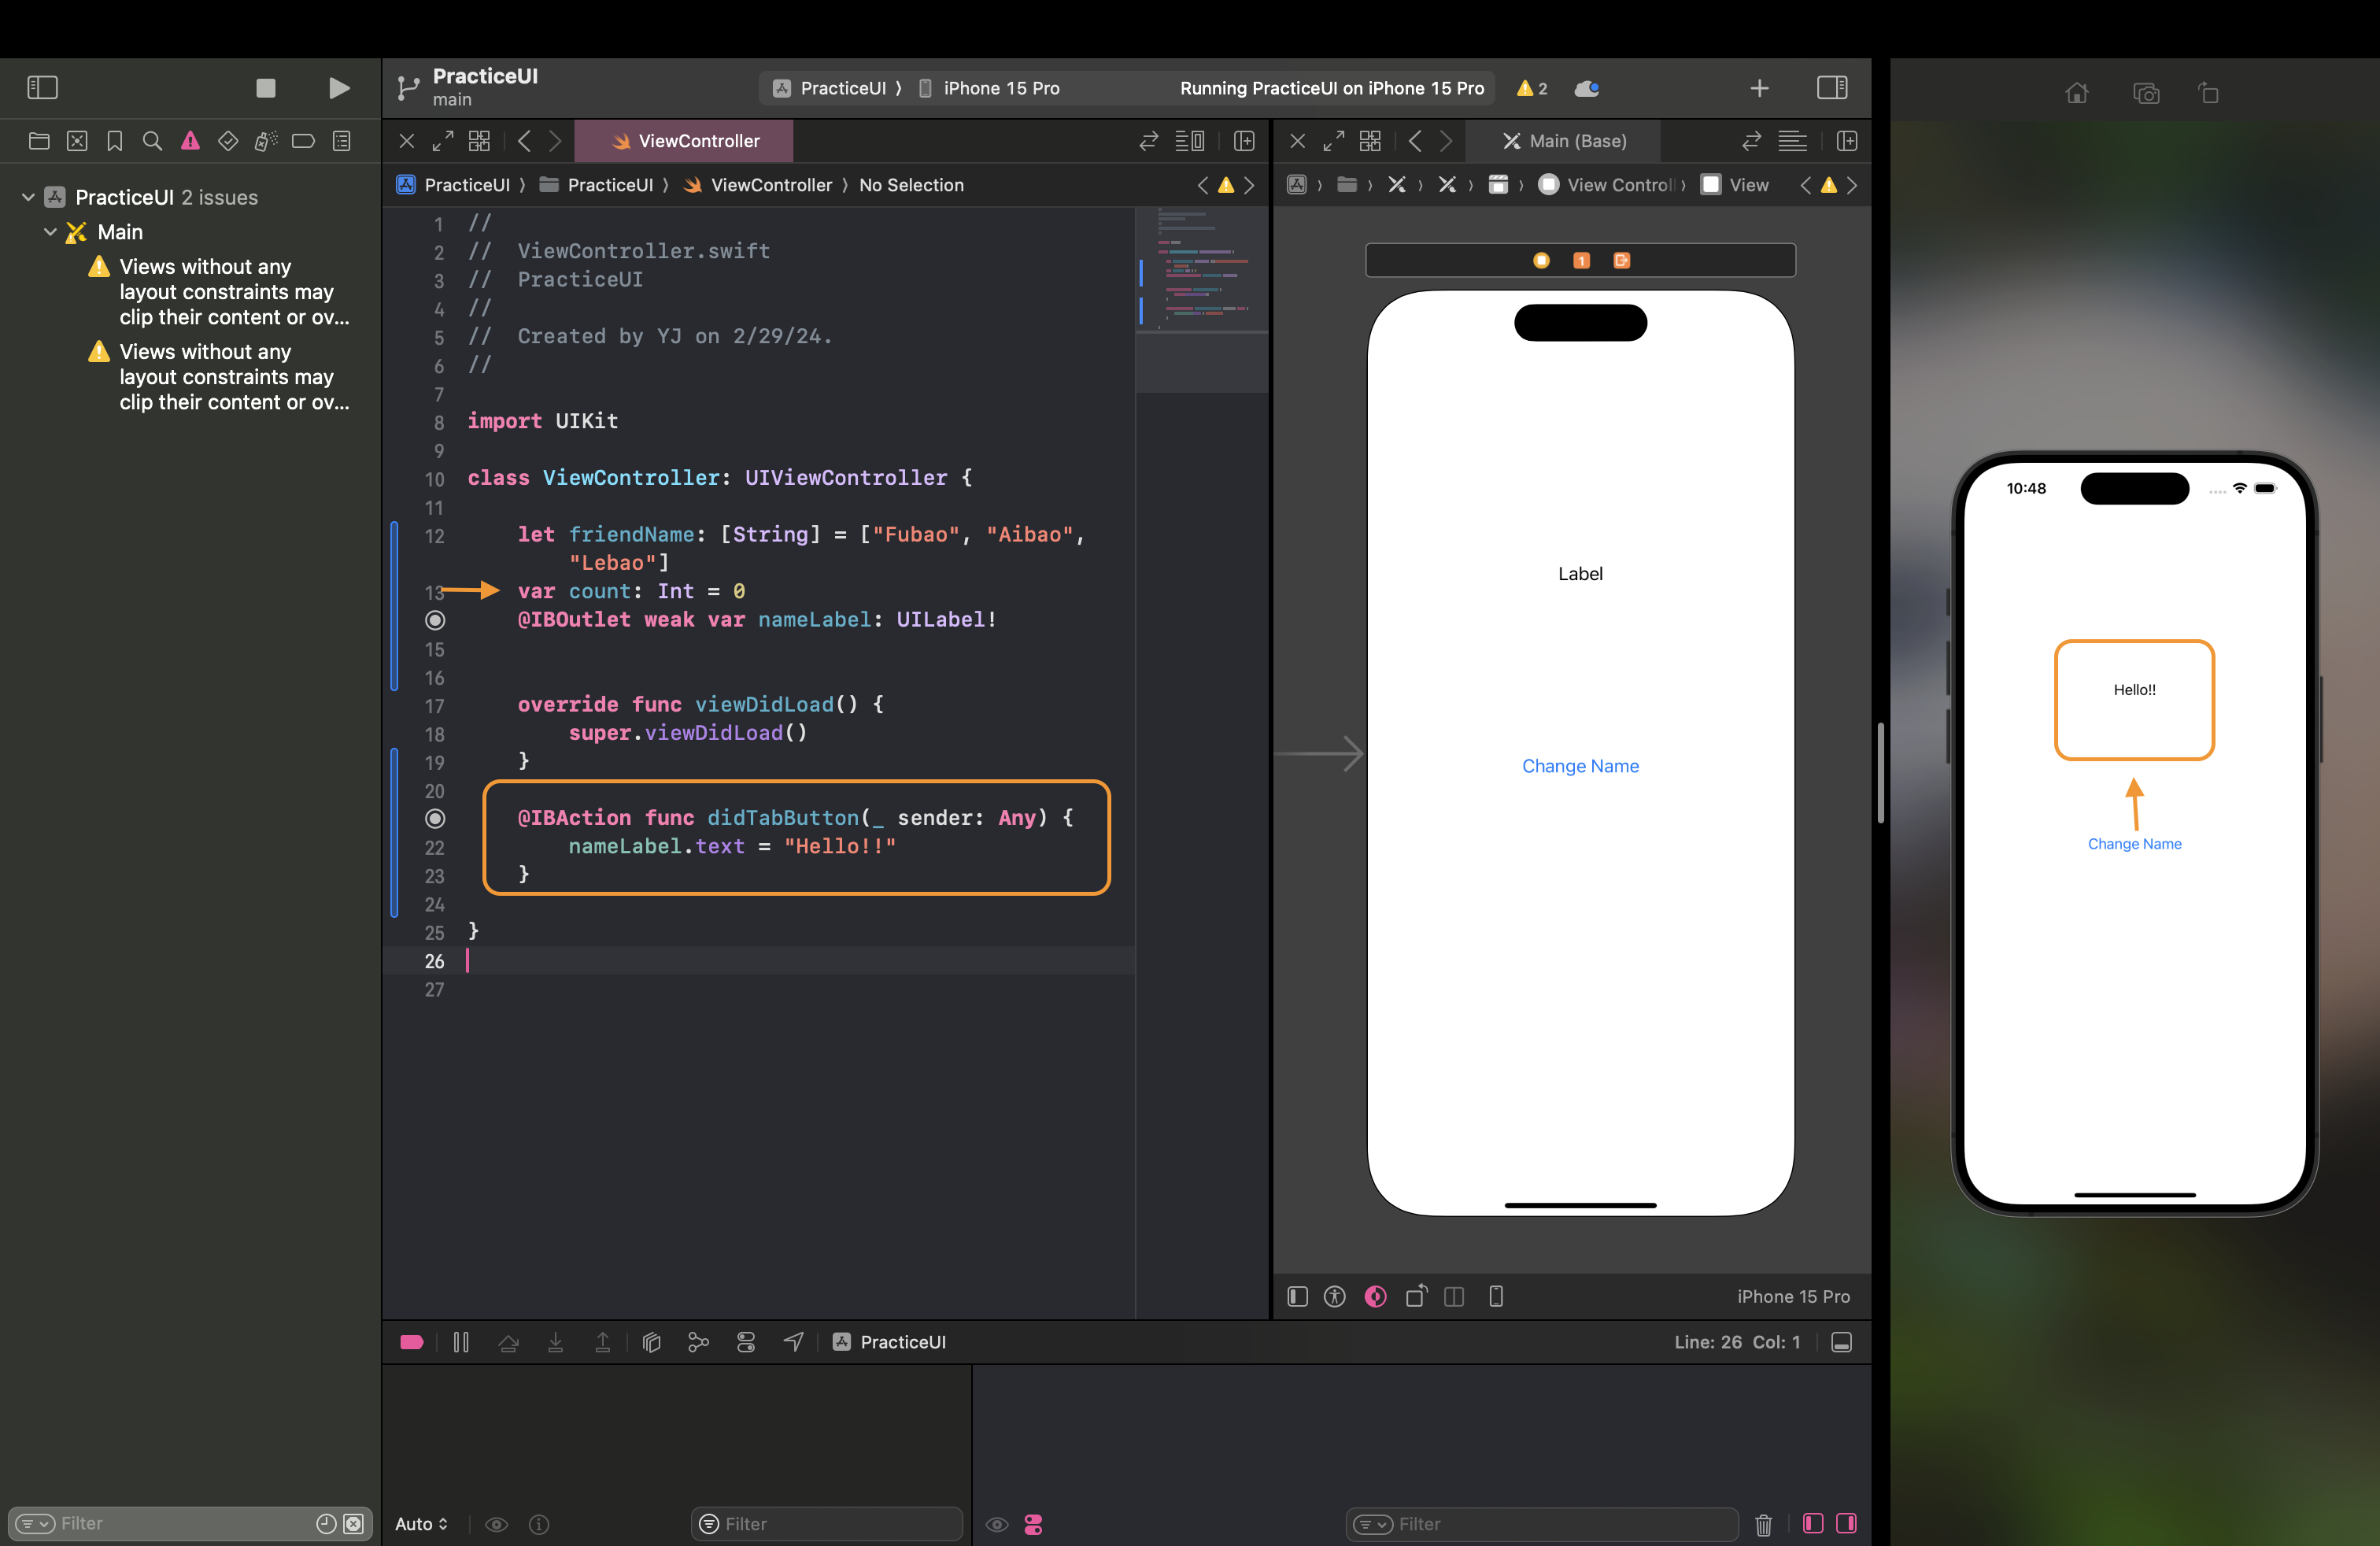Image resolution: width=2380 pixels, height=1546 pixels.
Task: Toggle the left navigator sidebar
Action: 42,88
